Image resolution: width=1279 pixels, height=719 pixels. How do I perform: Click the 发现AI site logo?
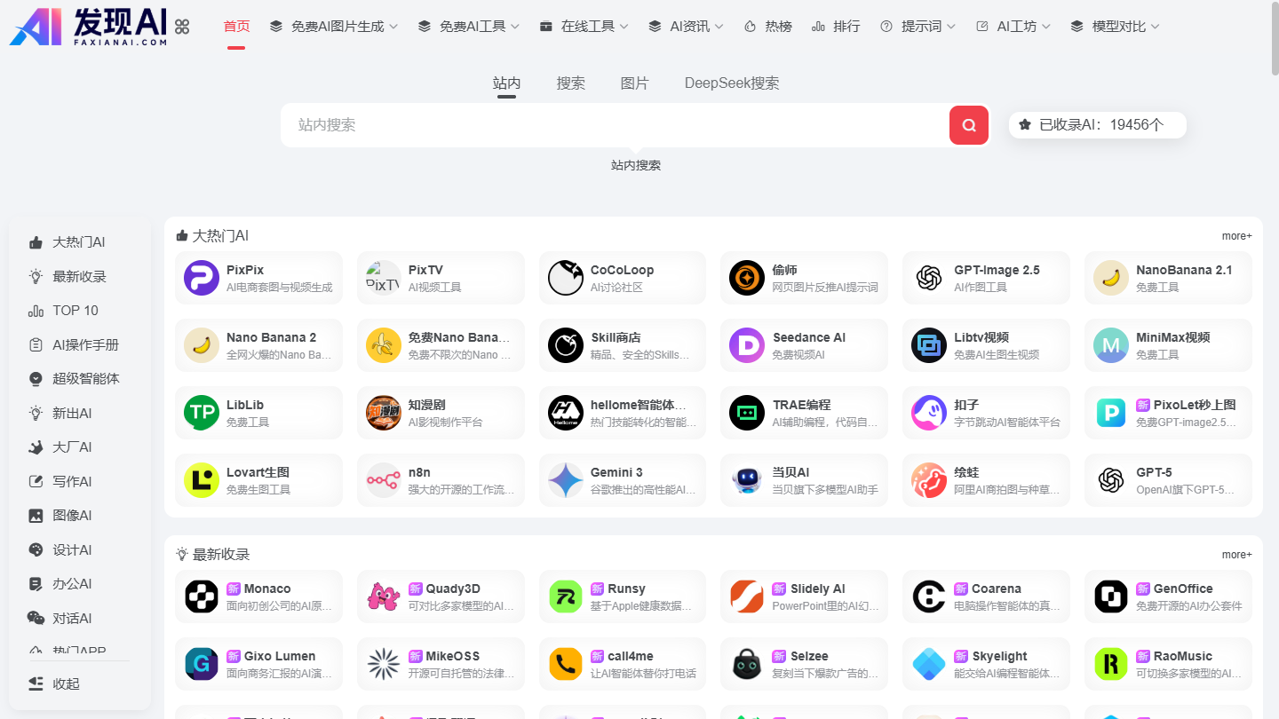click(88, 27)
